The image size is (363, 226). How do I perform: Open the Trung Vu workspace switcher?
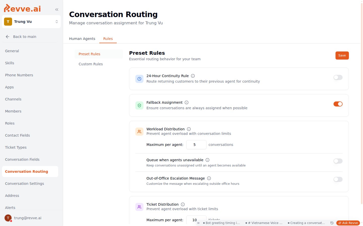(31, 22)
